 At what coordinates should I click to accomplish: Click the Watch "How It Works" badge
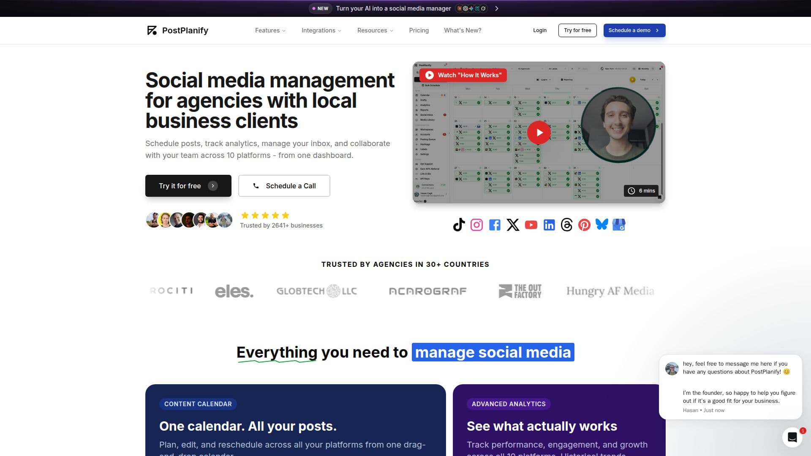pos(463,75)
